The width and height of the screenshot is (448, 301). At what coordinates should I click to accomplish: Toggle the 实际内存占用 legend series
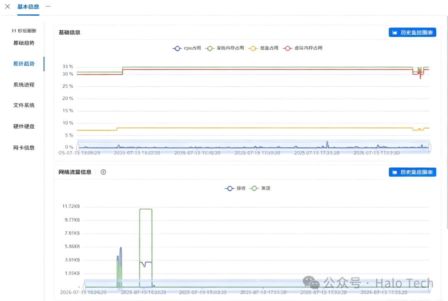click(x=224, y=48)
